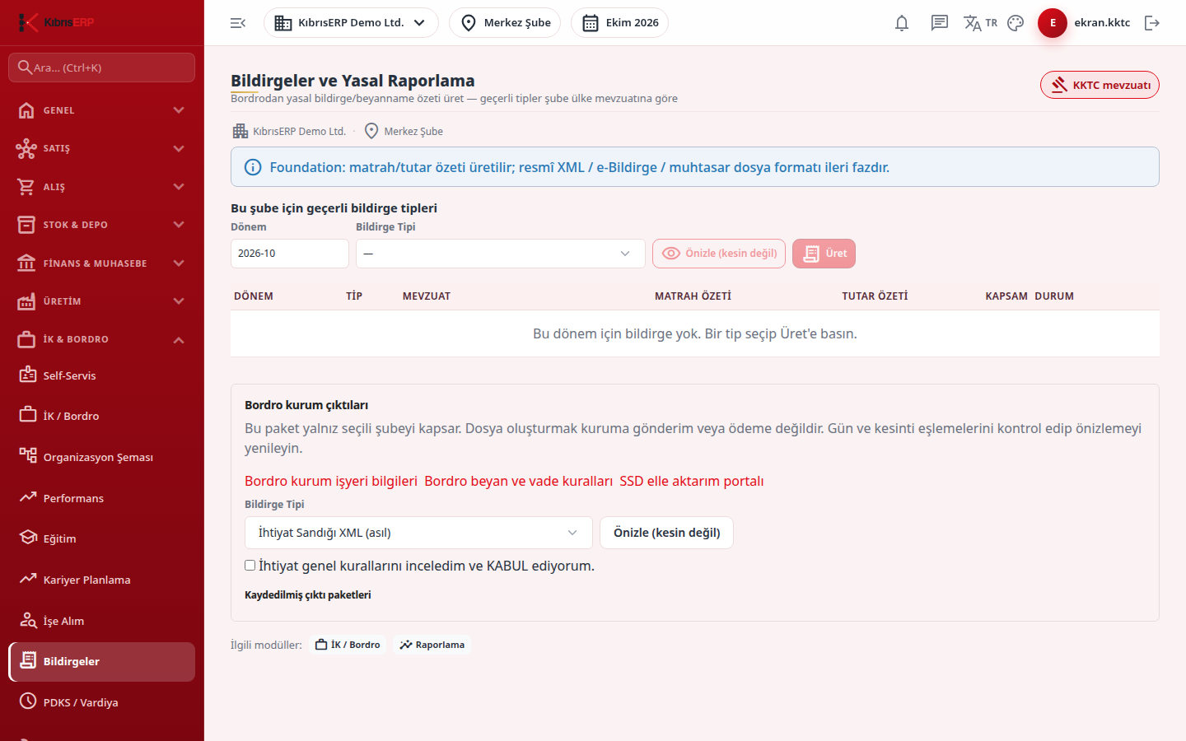Click white Önizle button in Bordro section
The height and width of the screenshot is (741, 1186).
coord(666,533)
